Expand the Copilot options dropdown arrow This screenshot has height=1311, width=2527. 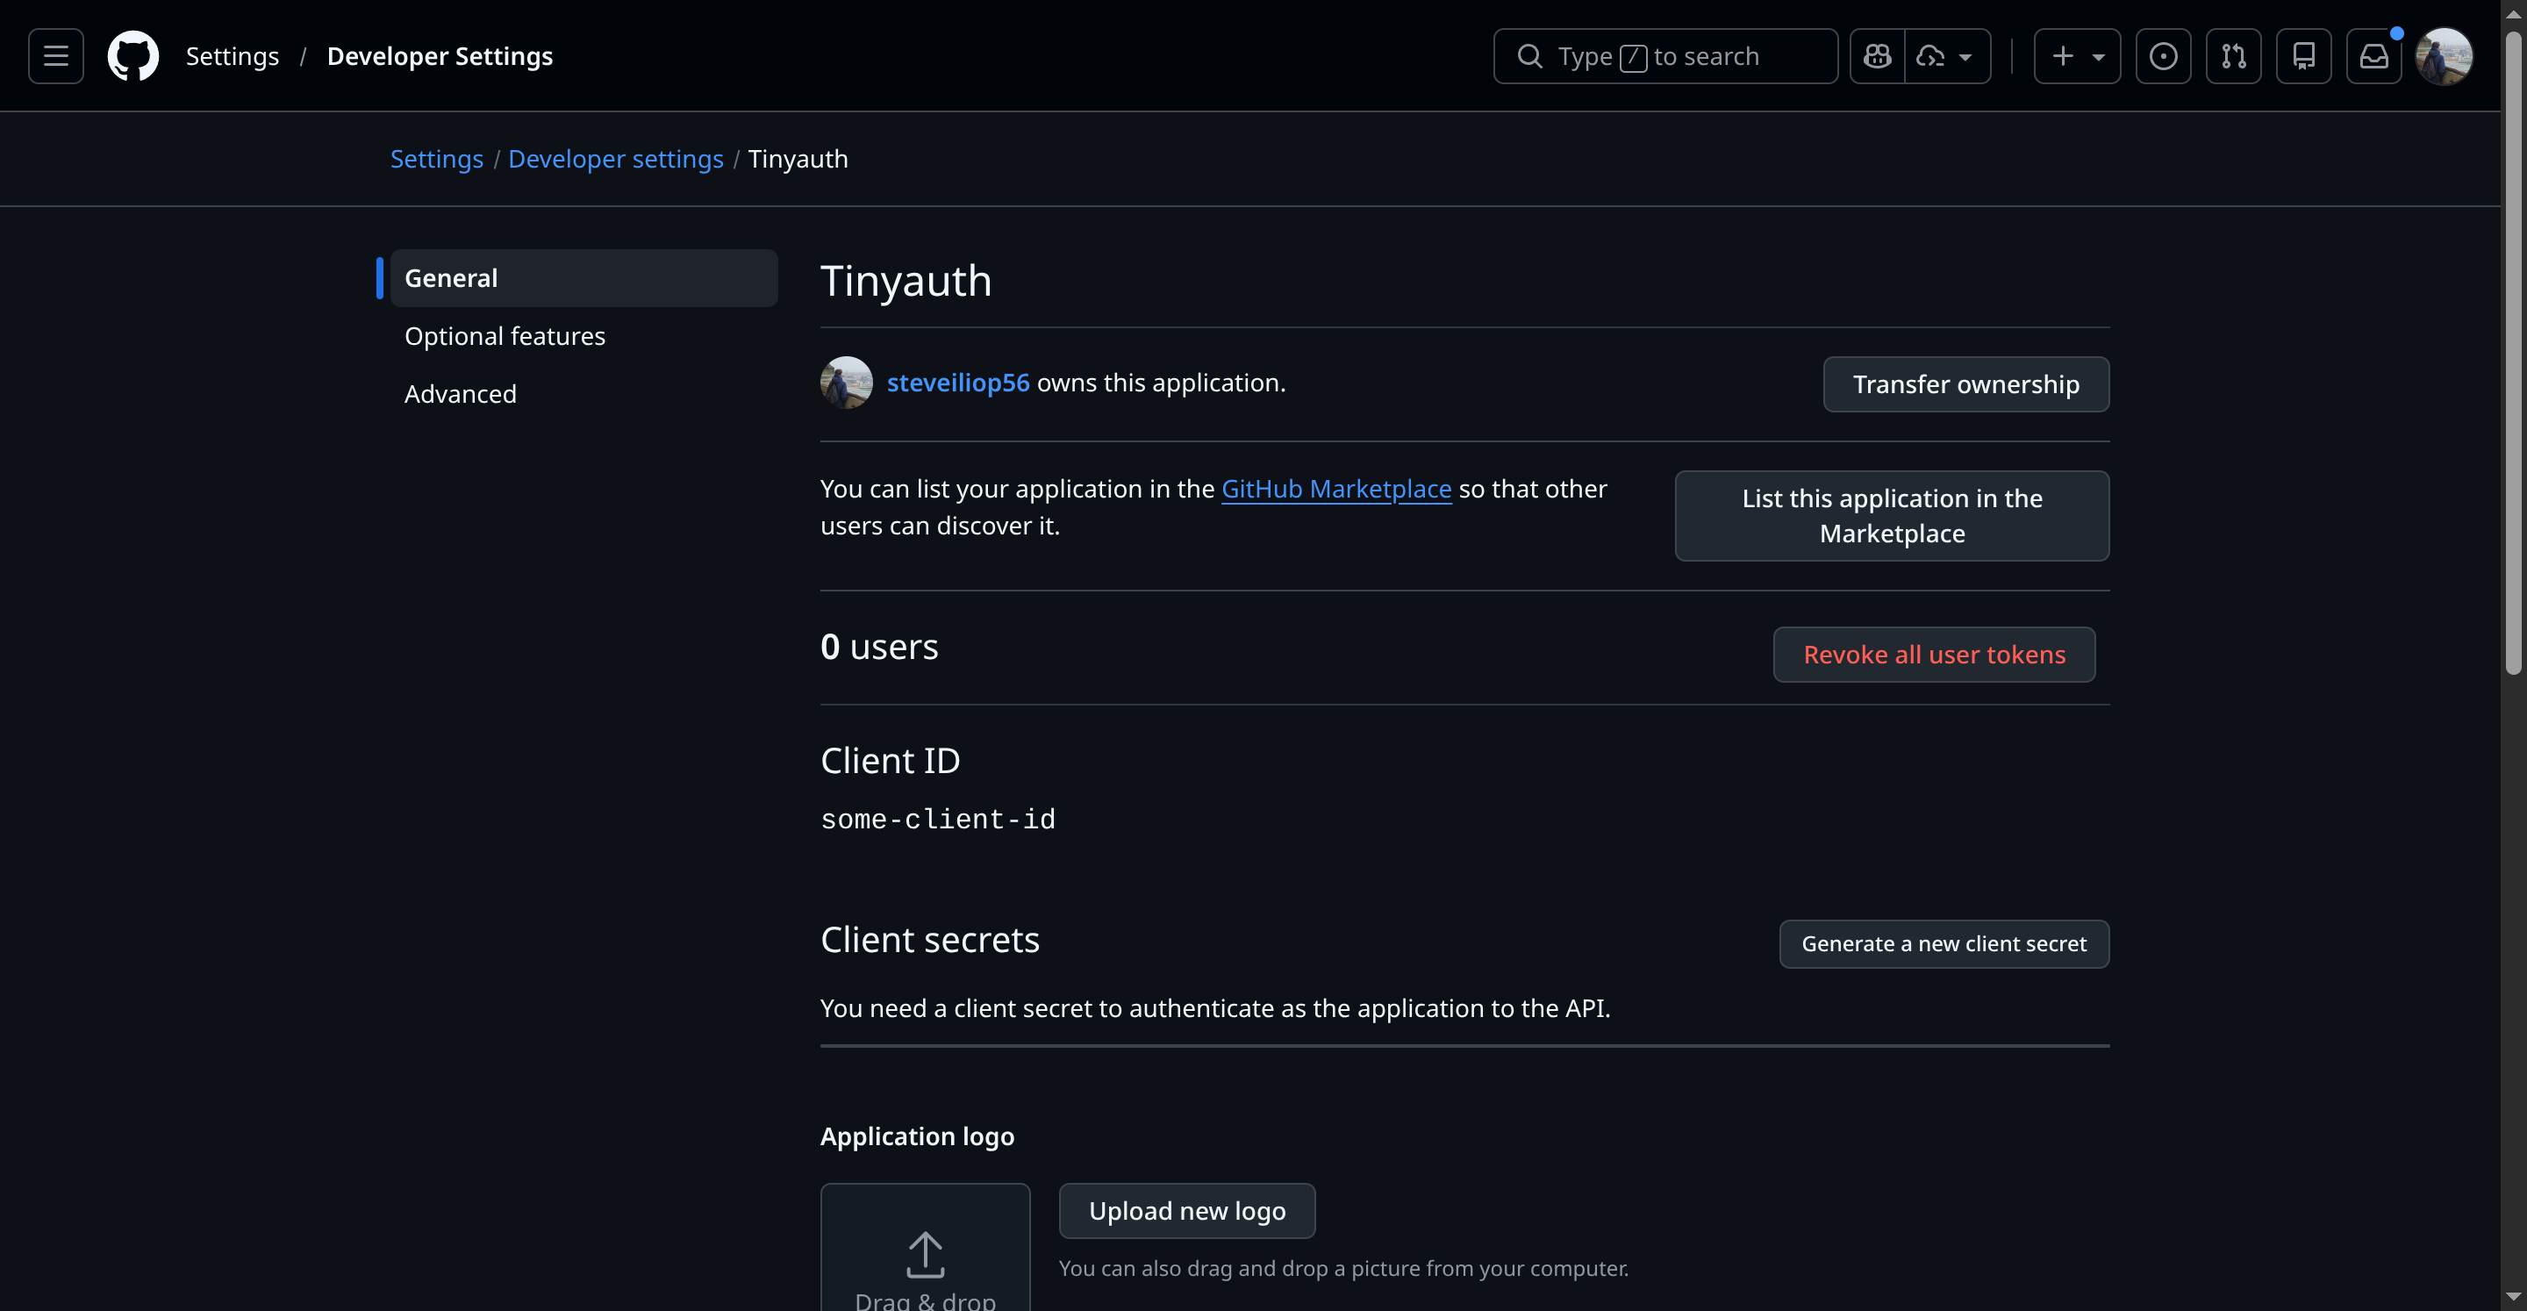tap(1964, 56)
